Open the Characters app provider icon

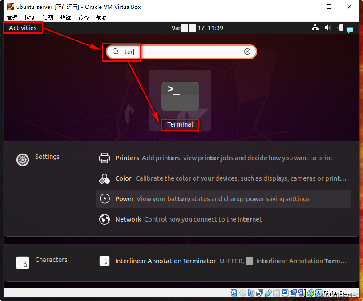pyautogui.click(x=23, y=263)
